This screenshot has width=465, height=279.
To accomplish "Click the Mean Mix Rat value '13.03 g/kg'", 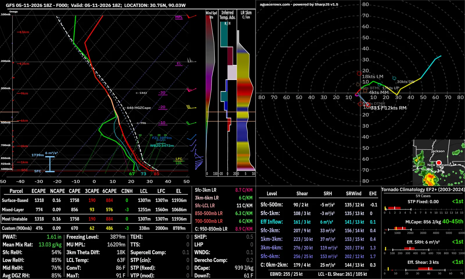I will (50, 245).
